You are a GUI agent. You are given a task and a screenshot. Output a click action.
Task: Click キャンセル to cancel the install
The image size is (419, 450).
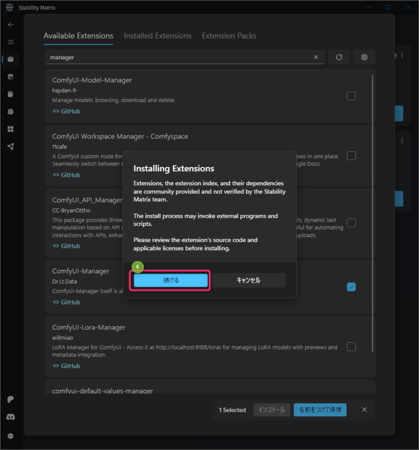pos(249,280)
